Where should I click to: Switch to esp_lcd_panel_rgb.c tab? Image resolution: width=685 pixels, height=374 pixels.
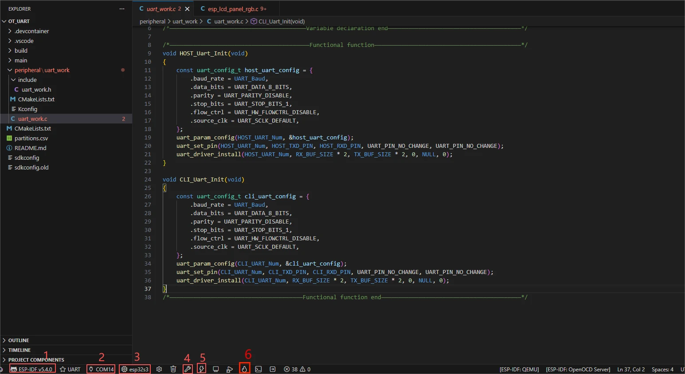tap(233, 9)
